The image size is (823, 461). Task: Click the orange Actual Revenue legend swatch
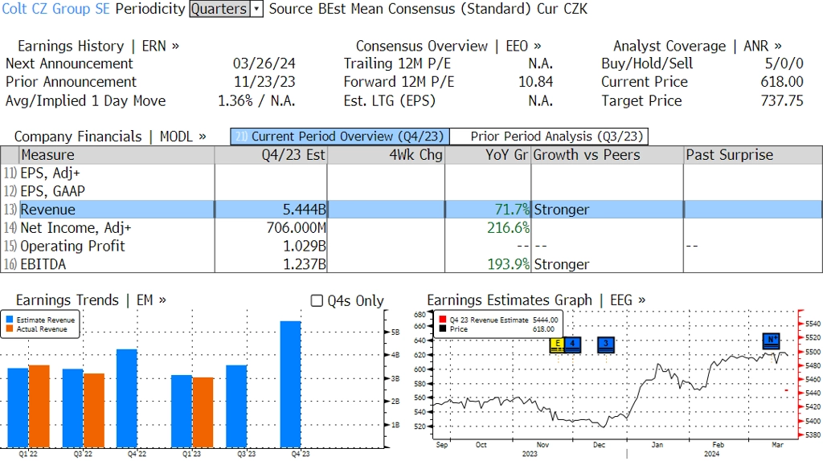coord(10,328)
